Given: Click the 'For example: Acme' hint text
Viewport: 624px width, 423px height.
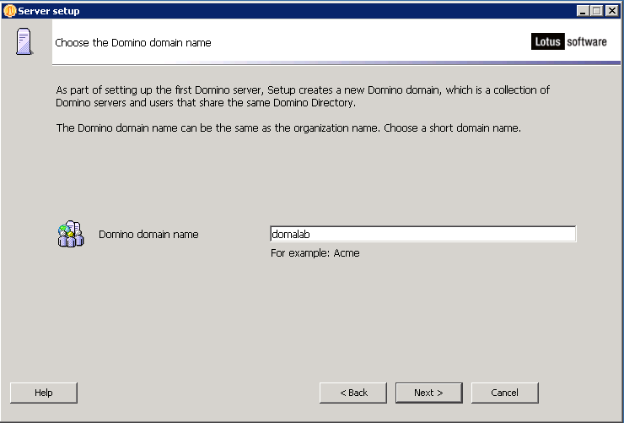Looking at the screenshot, I should 315,253.
